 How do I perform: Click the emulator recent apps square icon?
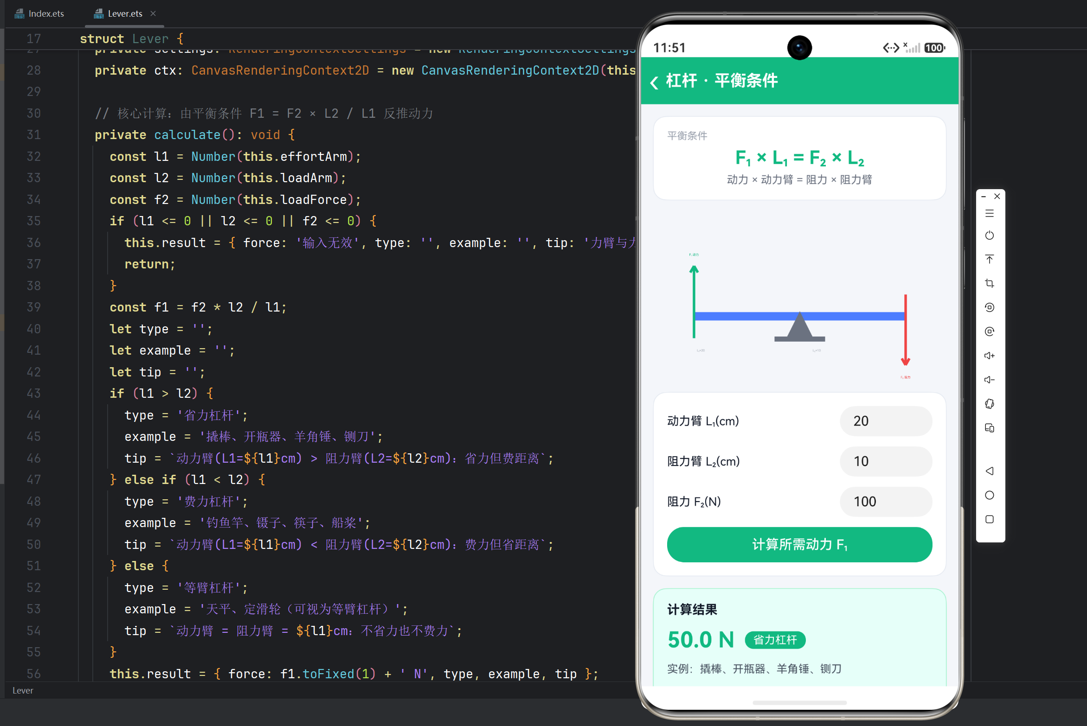(x=990, y=519)
